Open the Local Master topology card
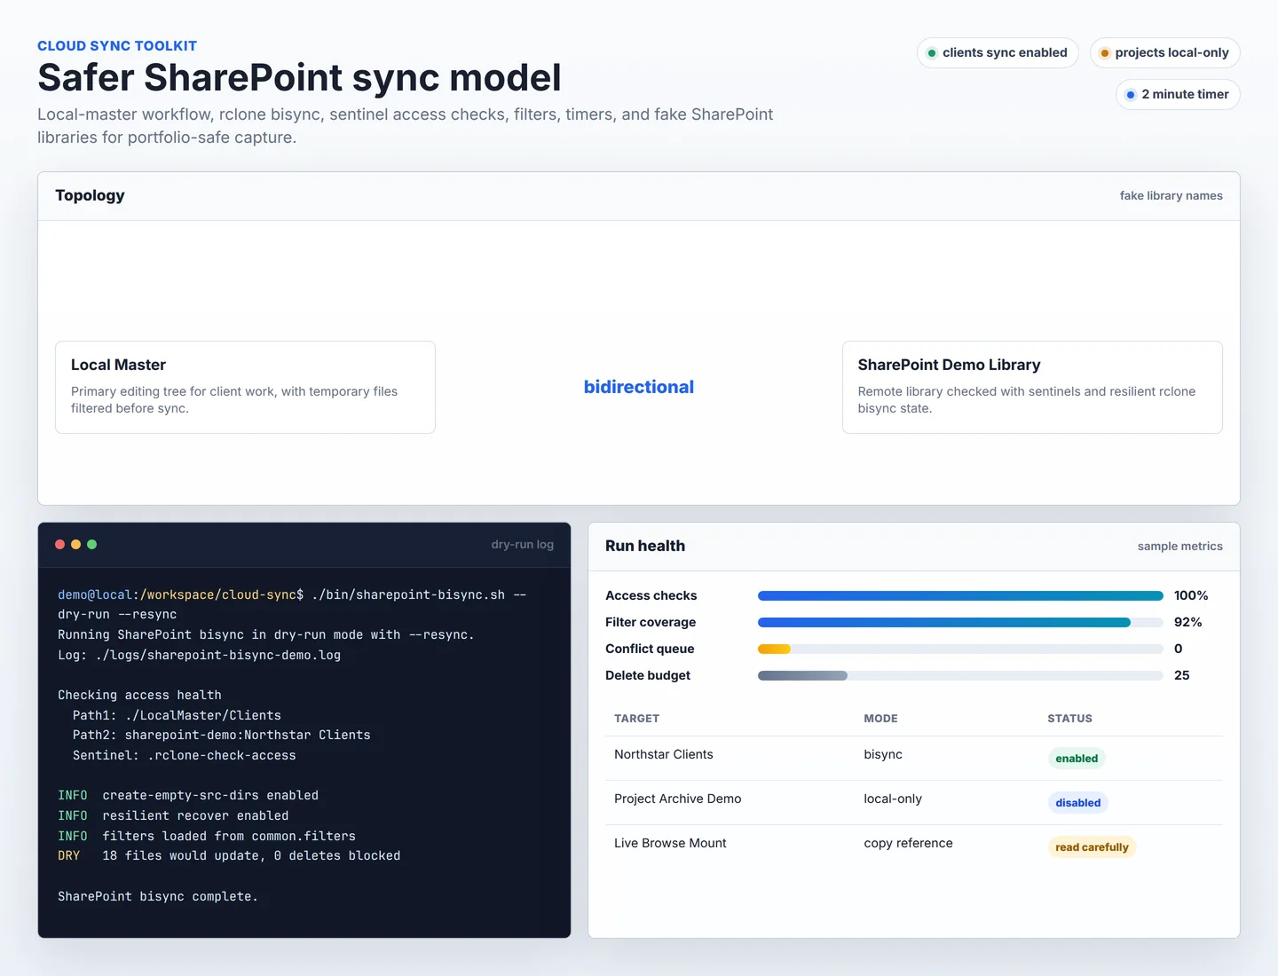This screenshot has width=1278, height=976. click(x=245, y=387)
